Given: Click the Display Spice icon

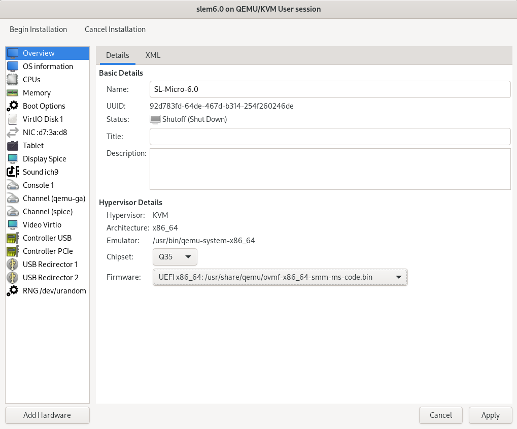Looking at the screenshot, I should pos(14,158).
